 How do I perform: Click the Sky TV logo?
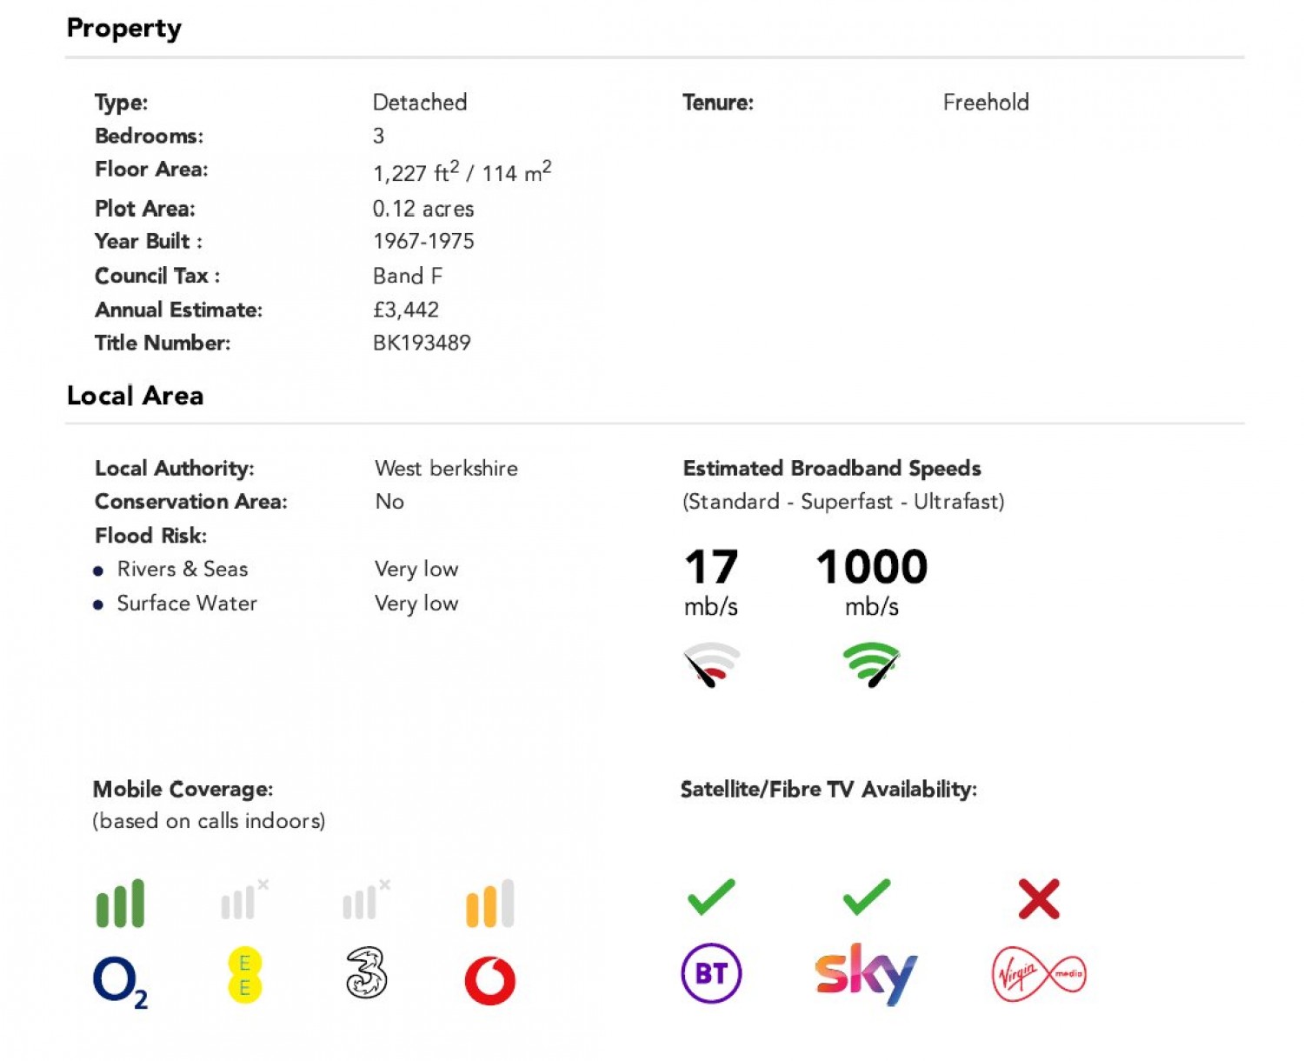pos(866,973)
